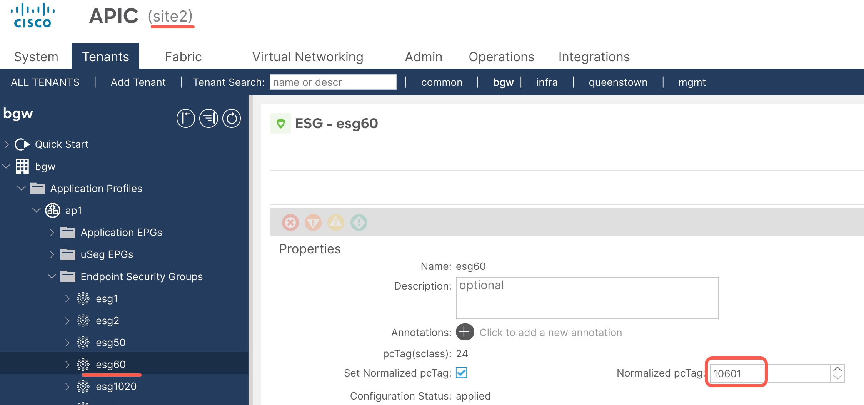The height and width of the screenshot is (405, 864).
Task: Open the Admin tab
Action: (x=424, y=57)
